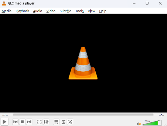Show extended settings equalizer icon
The height and width of the screenshot is (126, 167).
[x=46, y=122]
